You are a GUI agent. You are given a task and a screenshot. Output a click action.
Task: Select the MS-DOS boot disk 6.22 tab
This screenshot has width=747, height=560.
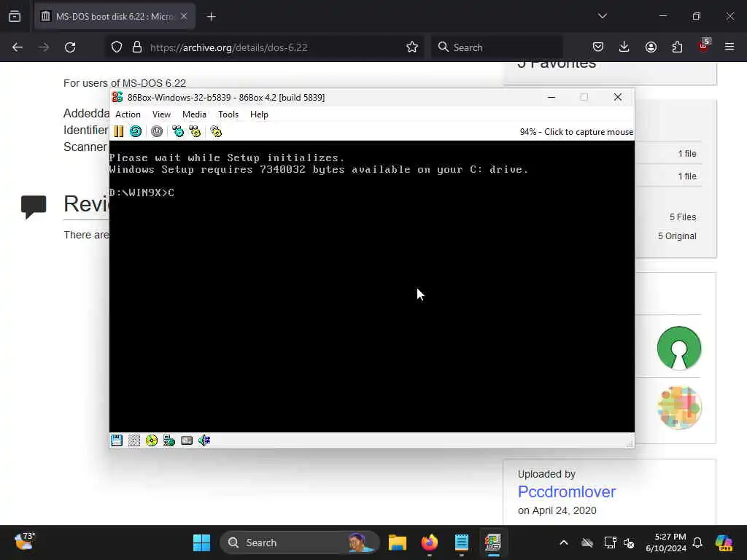coord(115,17)
